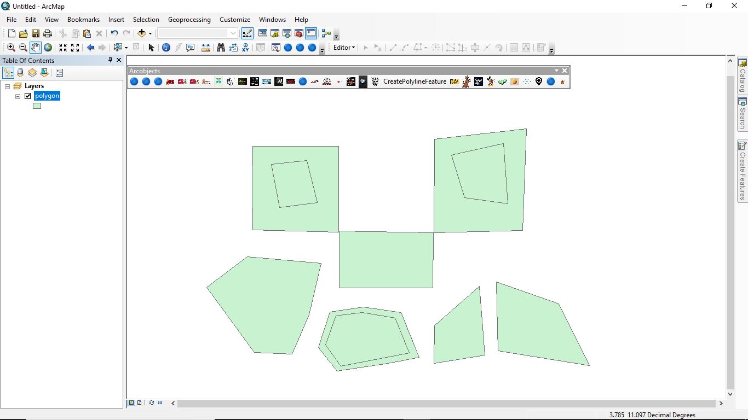Image resolution: width=748 pixels, height=420 pixels.
Task: Open the HTML Popup tool
Action: pos(191,48)
